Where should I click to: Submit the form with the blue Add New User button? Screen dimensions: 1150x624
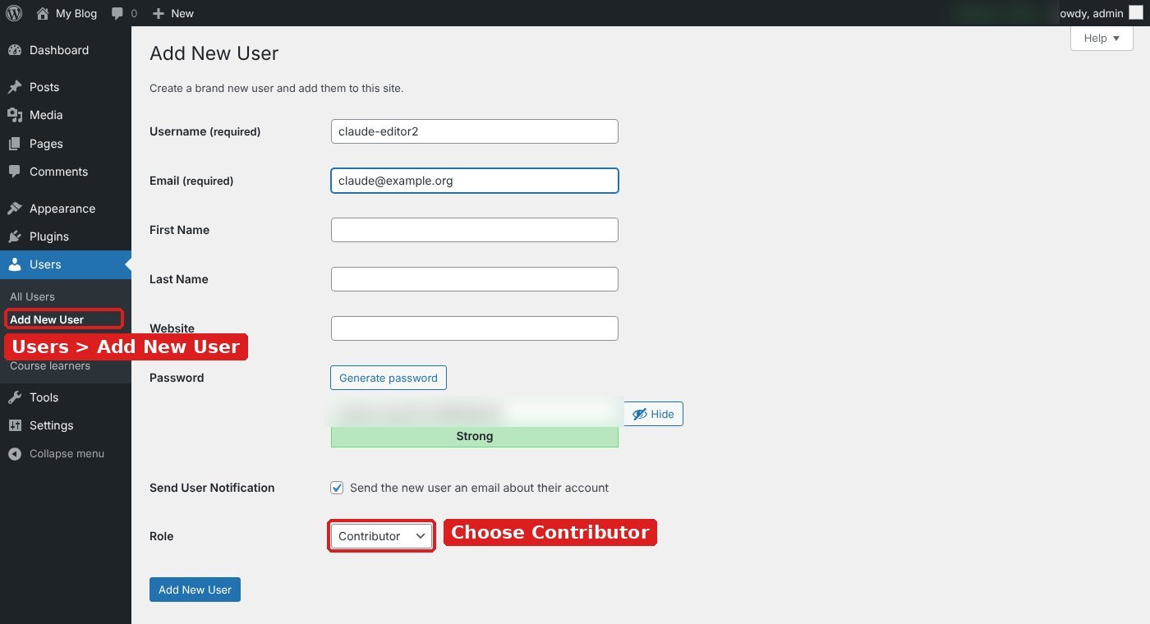click(195, 590)
